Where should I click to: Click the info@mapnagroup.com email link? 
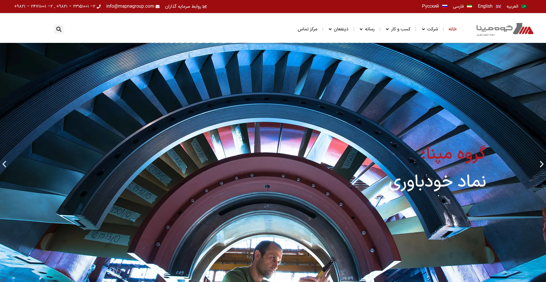click(x=130, y=6)
